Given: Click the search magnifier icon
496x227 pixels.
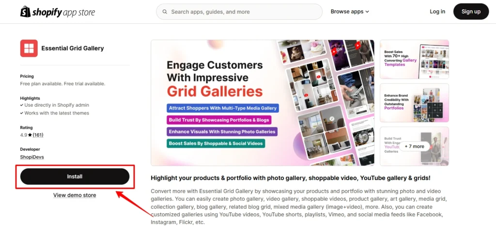Looking at the screenshot, I should tap(165, 12).
